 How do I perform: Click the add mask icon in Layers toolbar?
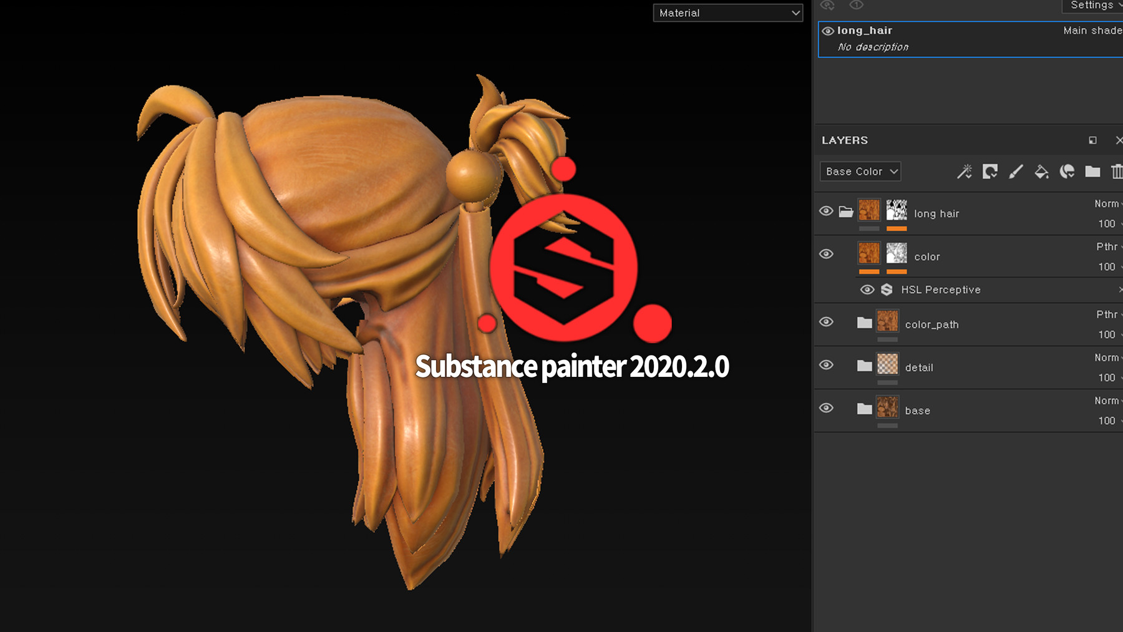pos(990,172)
